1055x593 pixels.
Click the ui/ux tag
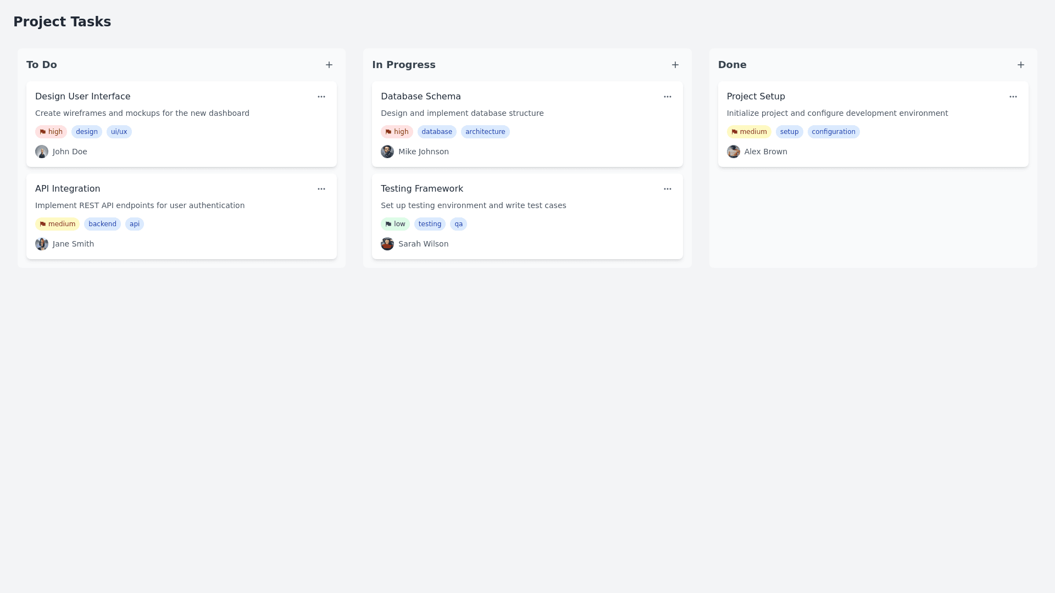click(x=119, y=132)
